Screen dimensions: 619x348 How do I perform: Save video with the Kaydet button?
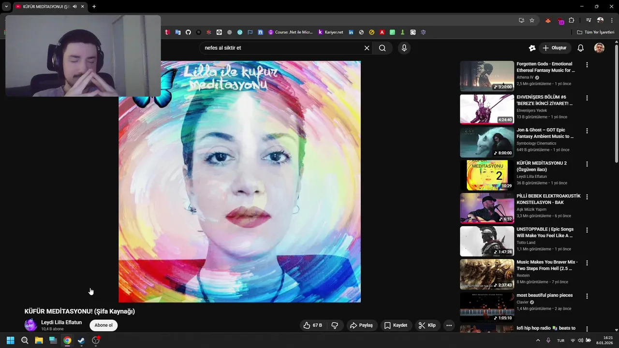tap(396, 325)
